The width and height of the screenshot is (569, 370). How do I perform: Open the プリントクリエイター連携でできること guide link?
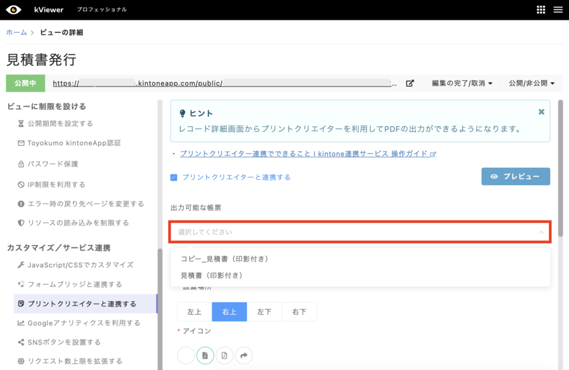point(308,153)
